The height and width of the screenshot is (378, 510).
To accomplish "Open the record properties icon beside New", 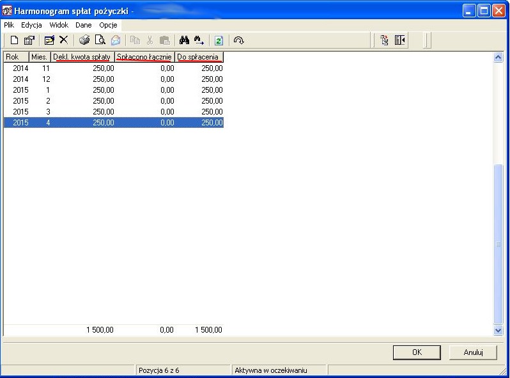I will point(29,40).
